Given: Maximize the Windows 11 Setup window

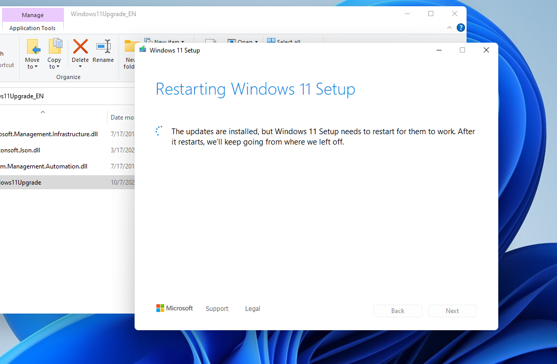Looking at the screenshot, I should pyautogui.click(x=462, y=50).
